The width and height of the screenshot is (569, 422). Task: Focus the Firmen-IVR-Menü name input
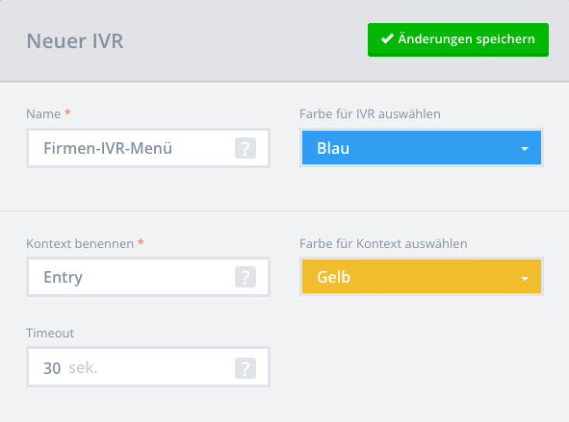[x=148, y=148]
